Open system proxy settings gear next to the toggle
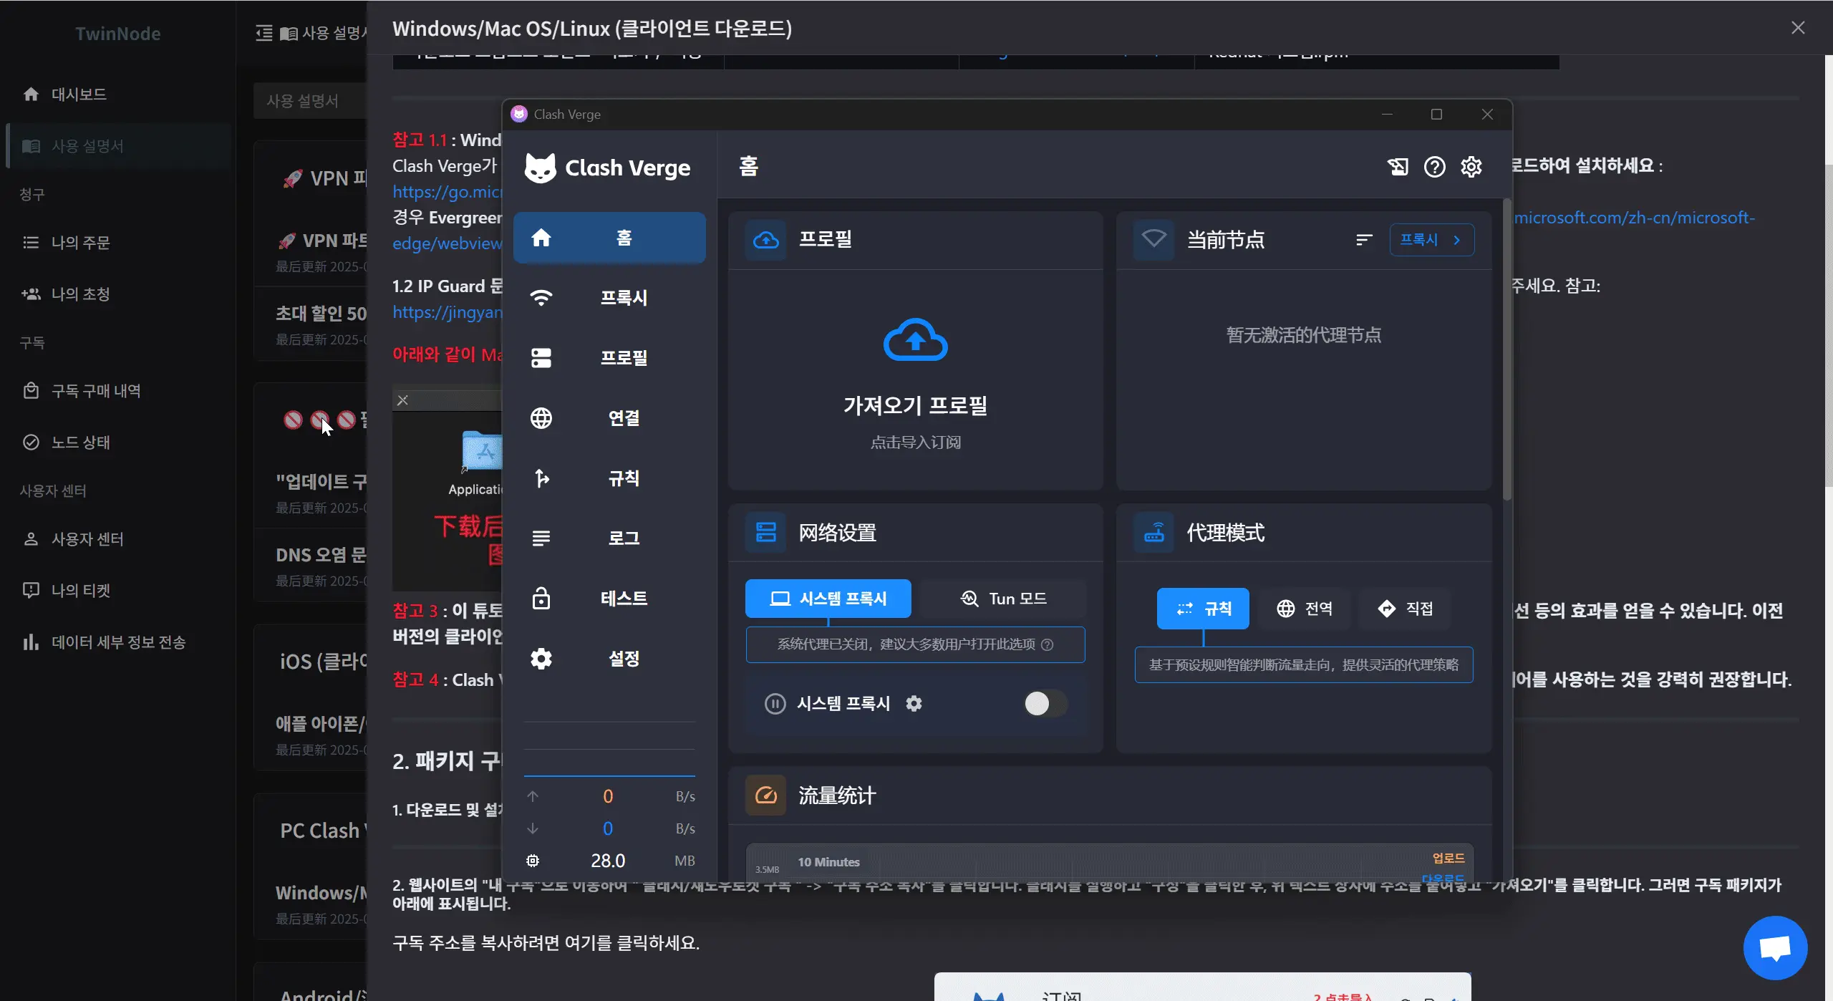 (x=914, y=703)
